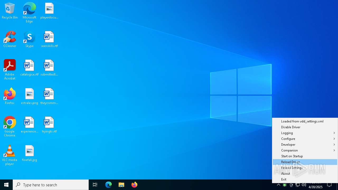The image size is (338, 190).
Task: Expand the Companion submenu
Action: click(x=305, y=150)
